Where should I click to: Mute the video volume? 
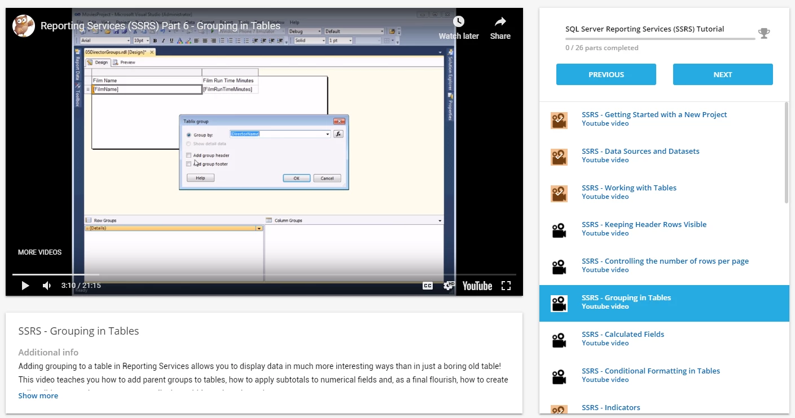[47, 286]
